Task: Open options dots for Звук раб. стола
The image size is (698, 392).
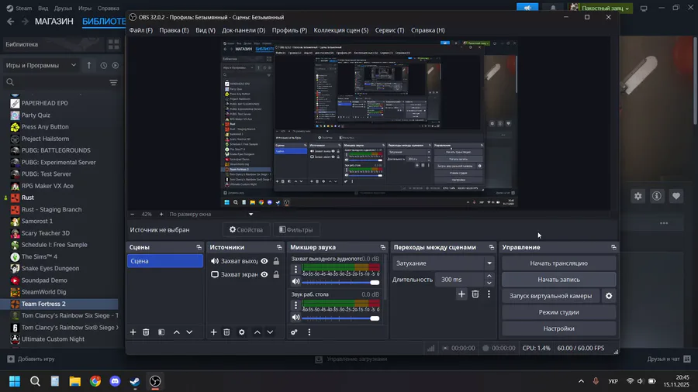Action: pos(295,305)
